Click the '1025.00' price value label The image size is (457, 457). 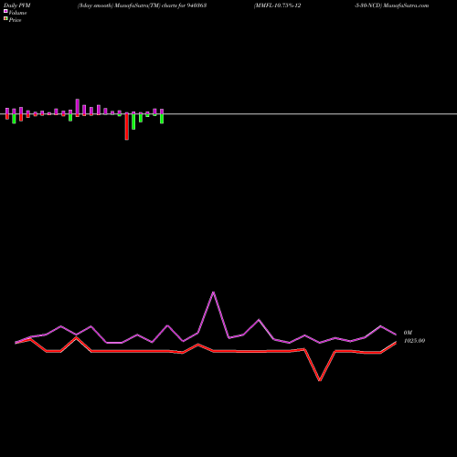[414, 341]
